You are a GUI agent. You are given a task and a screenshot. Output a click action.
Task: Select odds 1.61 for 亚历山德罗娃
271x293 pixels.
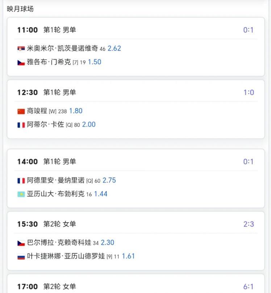[x=128, y=256]
